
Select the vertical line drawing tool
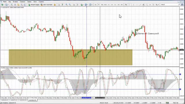tap(134, 5)
